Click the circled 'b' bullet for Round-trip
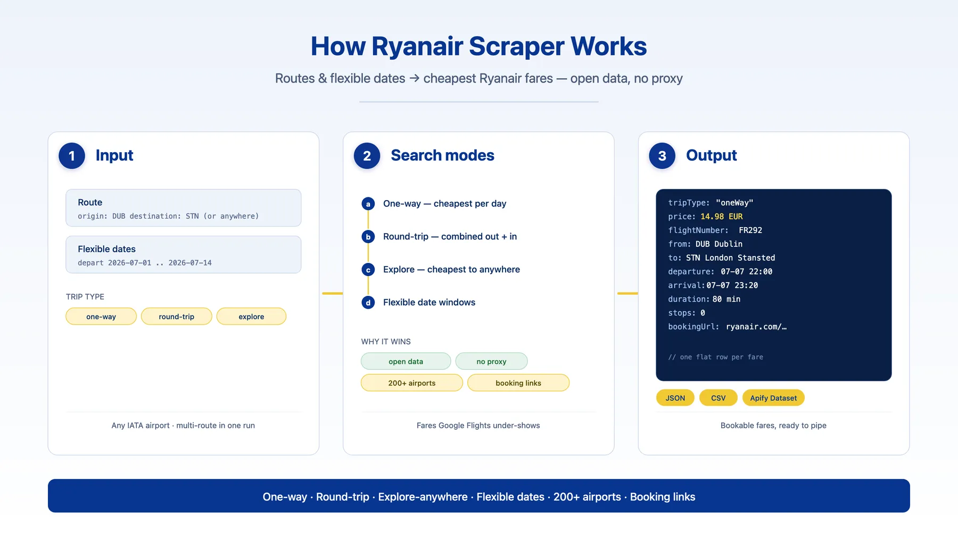The image size is (958, 539). tap(368, 237)
